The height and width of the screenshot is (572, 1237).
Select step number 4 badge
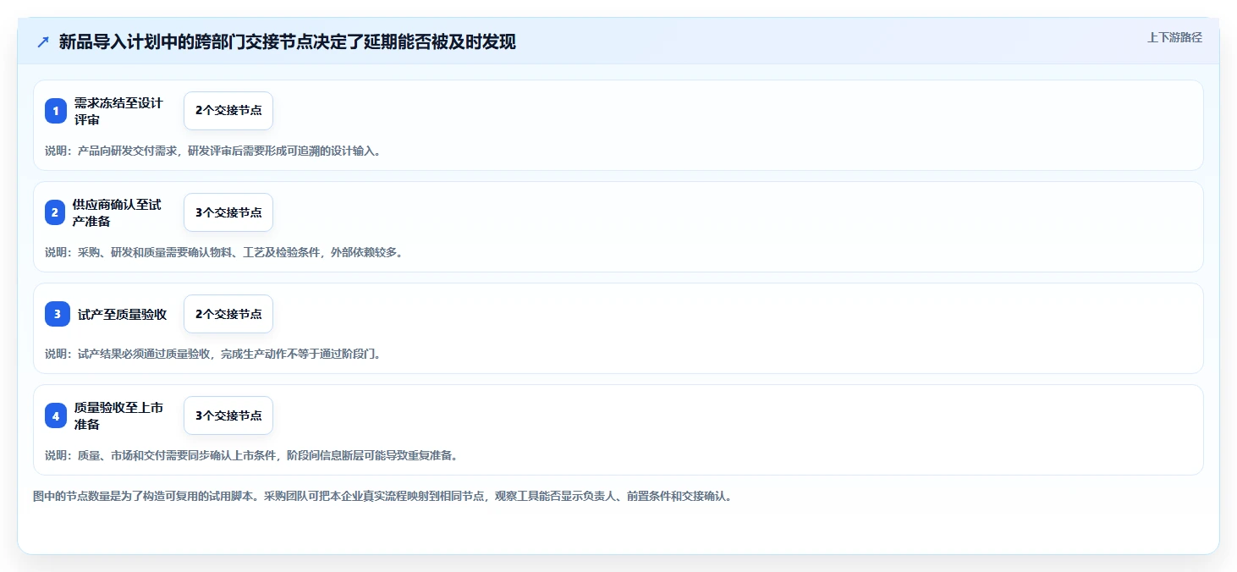pyautogui.click(x=56, y=415)
